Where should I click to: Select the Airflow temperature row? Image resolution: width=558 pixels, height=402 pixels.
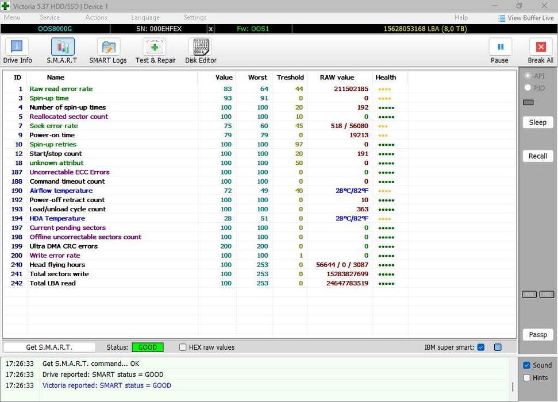[259, 191]
